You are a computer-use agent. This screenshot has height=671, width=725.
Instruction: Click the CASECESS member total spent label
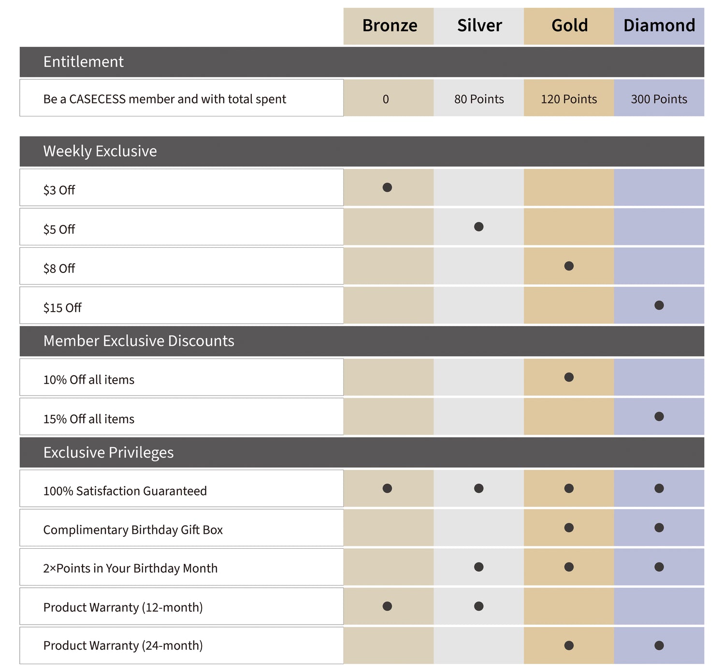[x=164, y=99]
